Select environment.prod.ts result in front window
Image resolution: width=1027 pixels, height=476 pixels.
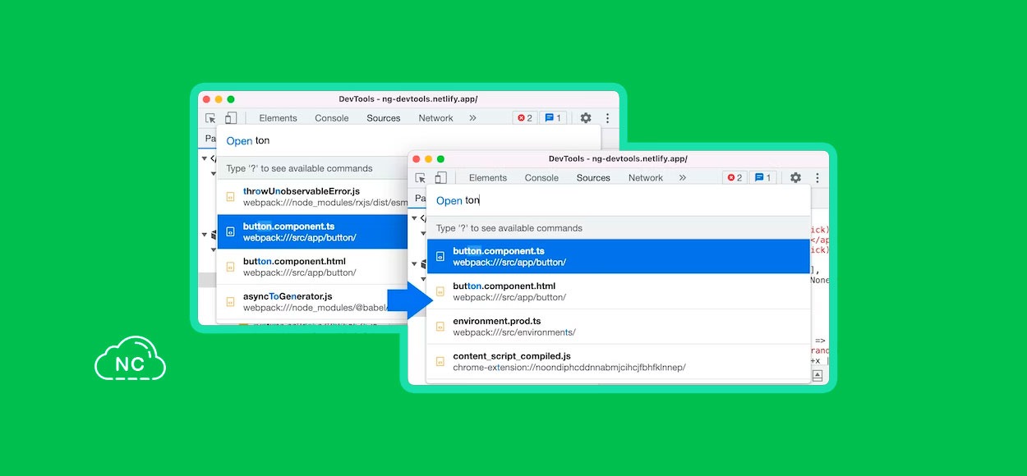point(619,327)
